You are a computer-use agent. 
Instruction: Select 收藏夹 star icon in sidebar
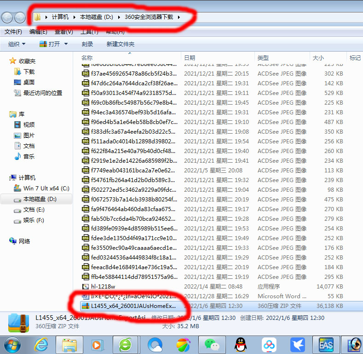click(x=12, y=61)
